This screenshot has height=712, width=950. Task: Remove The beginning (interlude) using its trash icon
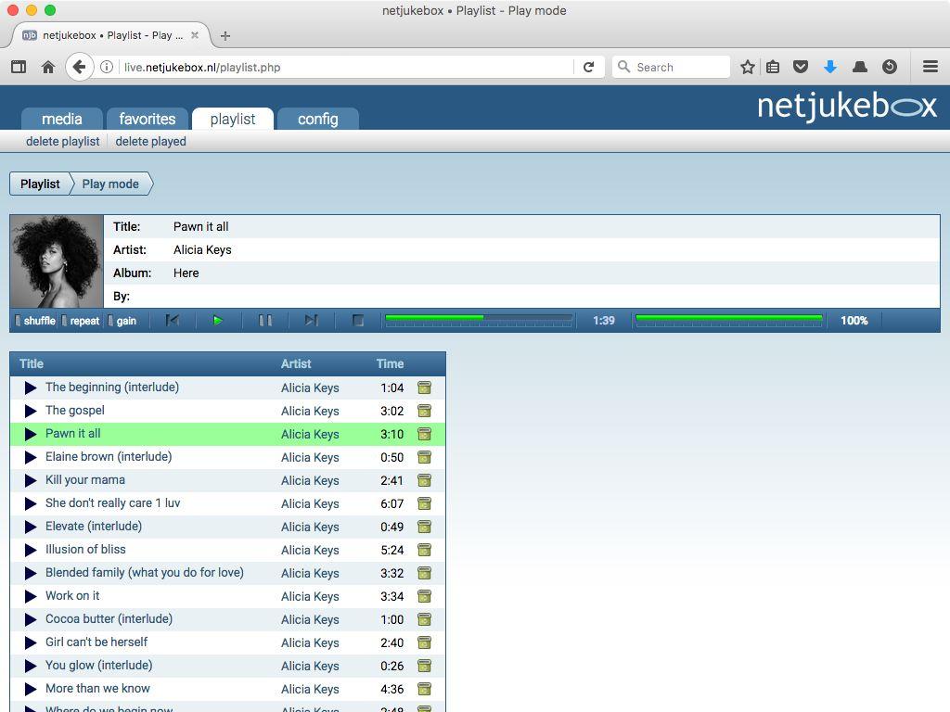pos(425,388)
